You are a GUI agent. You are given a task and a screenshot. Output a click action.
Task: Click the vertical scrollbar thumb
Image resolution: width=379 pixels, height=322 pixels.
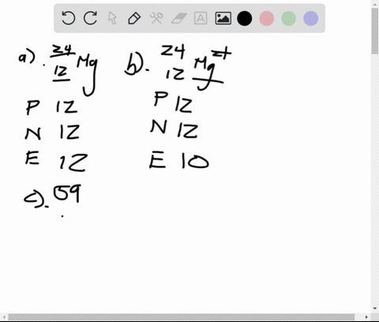pyautogui.click(x=375, y=31)
